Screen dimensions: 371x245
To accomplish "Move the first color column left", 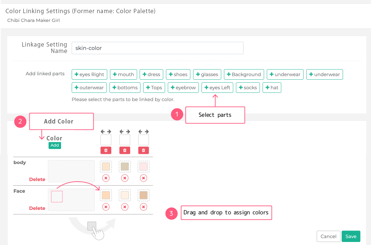I will 103,131.
